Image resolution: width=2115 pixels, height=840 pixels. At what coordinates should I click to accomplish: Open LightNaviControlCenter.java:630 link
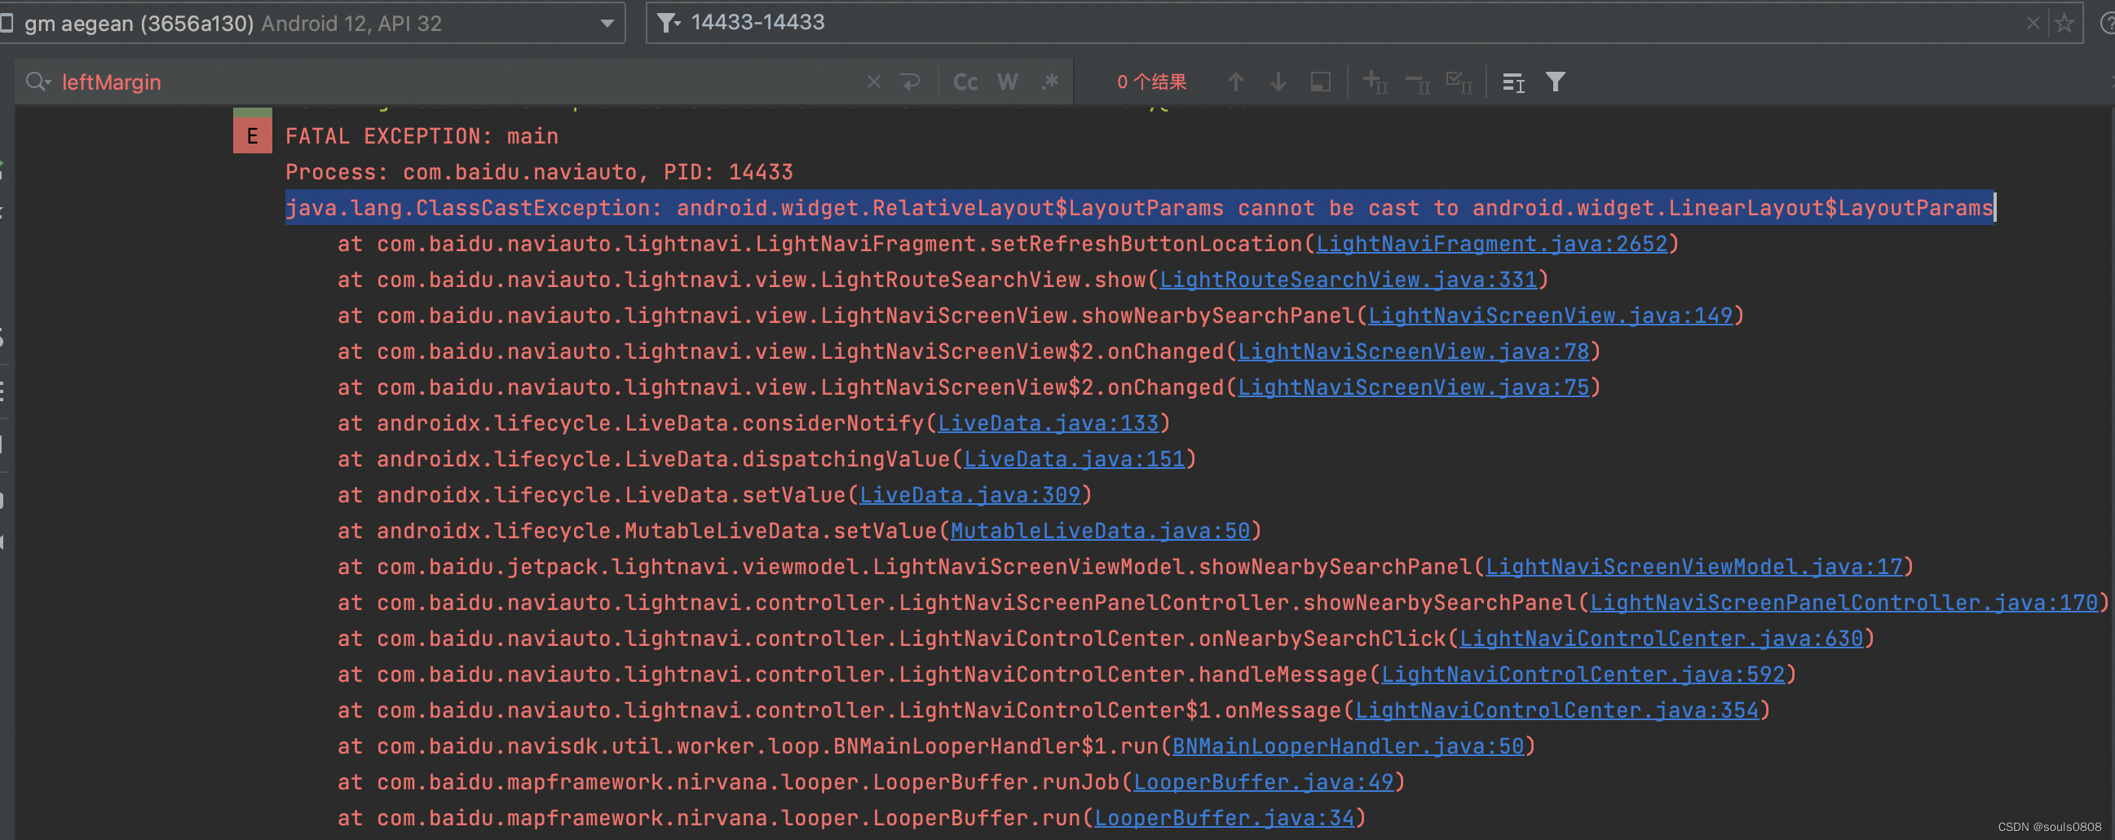pyautogui.click(x=1661, y=639)
